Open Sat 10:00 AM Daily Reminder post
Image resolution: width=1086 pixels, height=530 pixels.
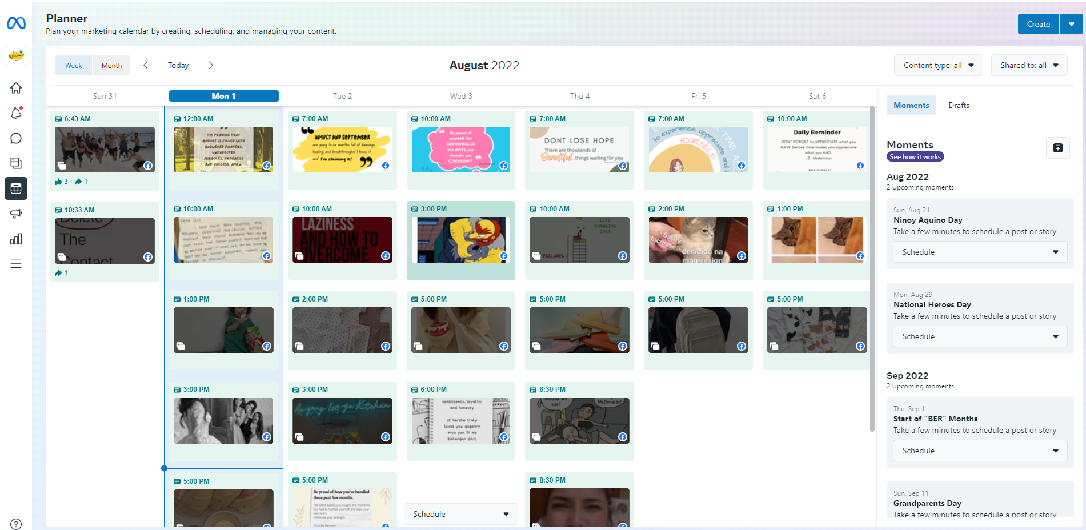point(817,150)
